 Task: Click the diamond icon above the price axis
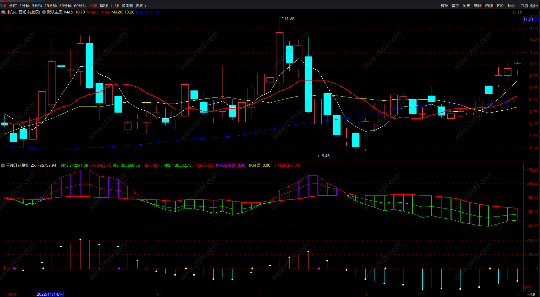point(514,12)
